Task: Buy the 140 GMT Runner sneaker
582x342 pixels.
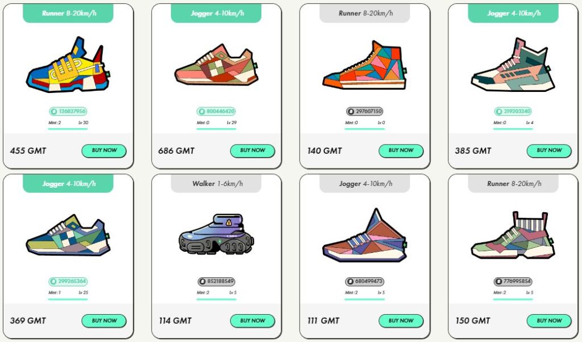Action: point(401,150)
